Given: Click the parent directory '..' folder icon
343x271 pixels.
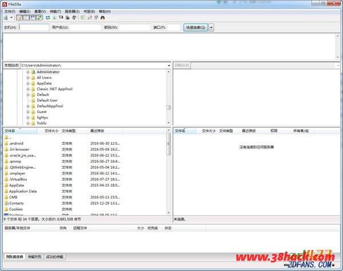Looking at the screenshot, I should pos(6,137).
